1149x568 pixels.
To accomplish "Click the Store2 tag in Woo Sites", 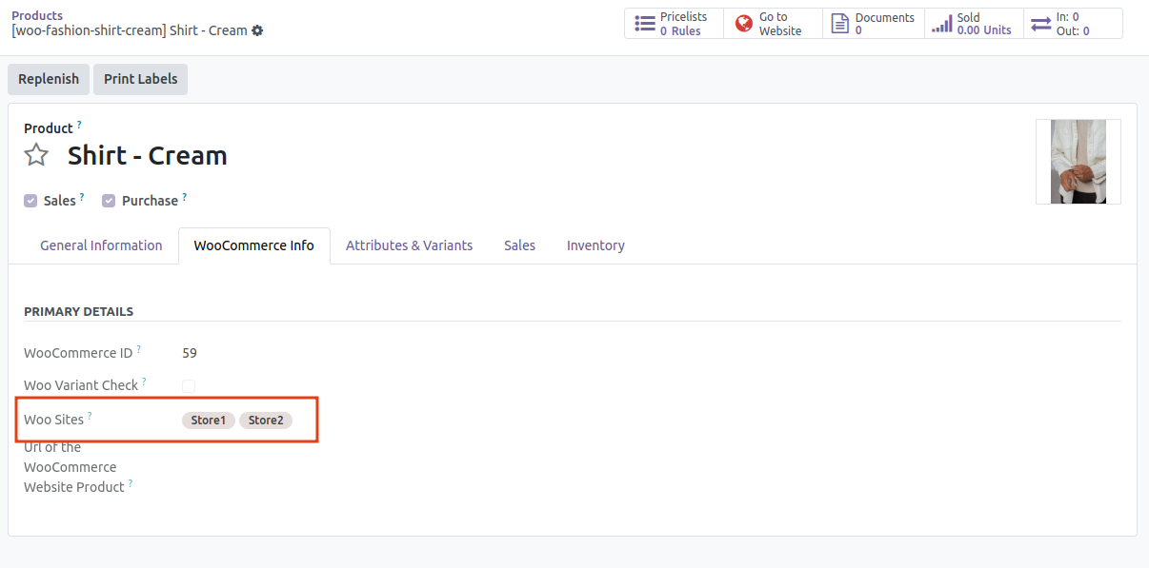I will pyautogui.click(x=266, y=421).
